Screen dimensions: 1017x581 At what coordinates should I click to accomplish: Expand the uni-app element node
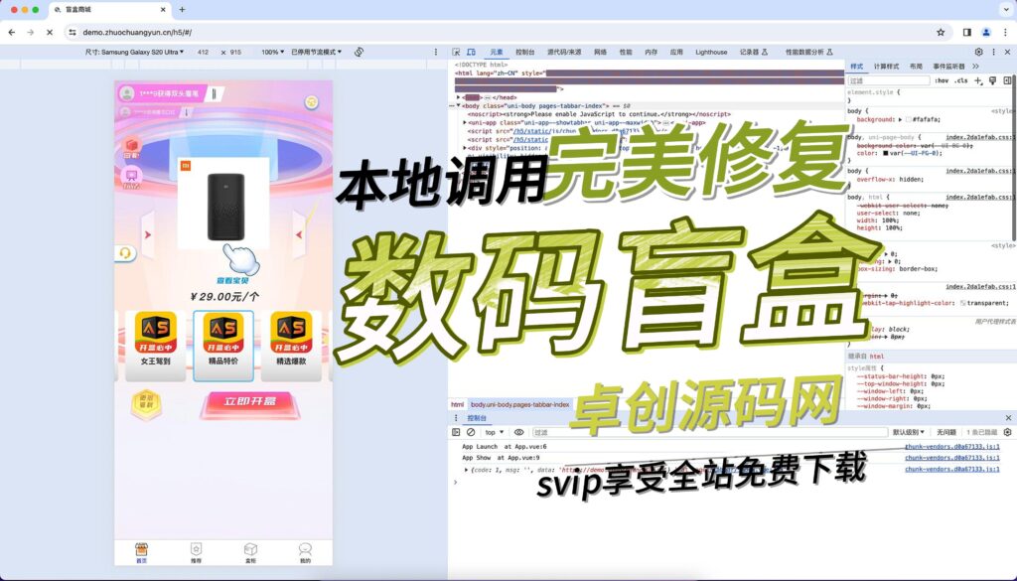coord(465,122)
